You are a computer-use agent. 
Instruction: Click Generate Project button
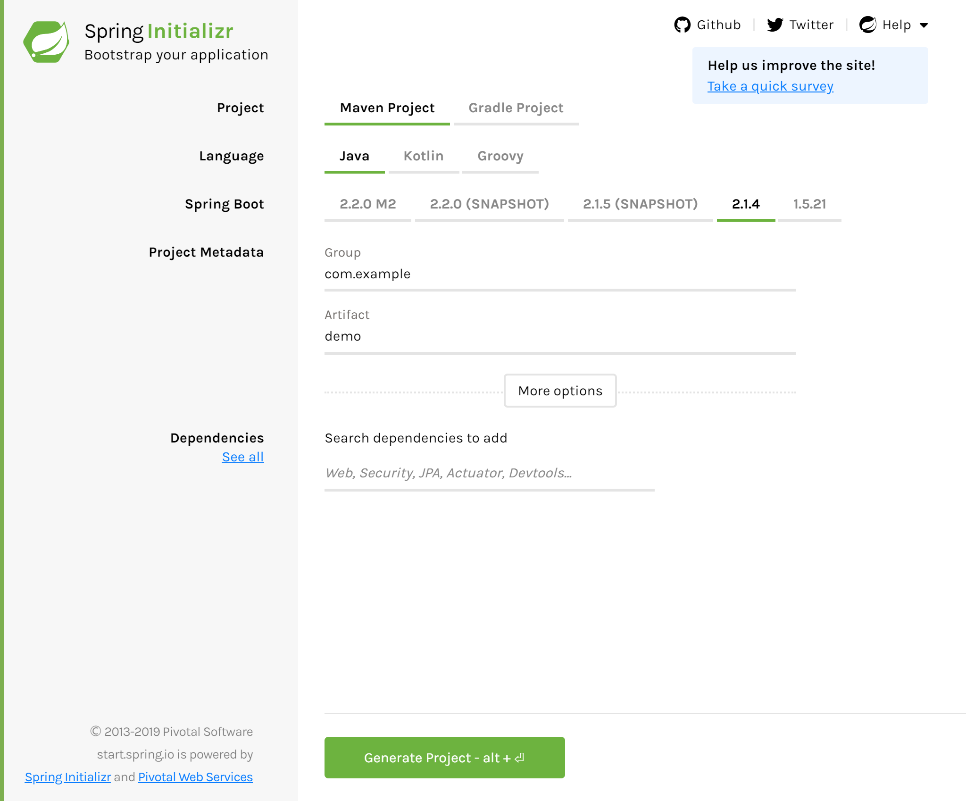point(445,758)
